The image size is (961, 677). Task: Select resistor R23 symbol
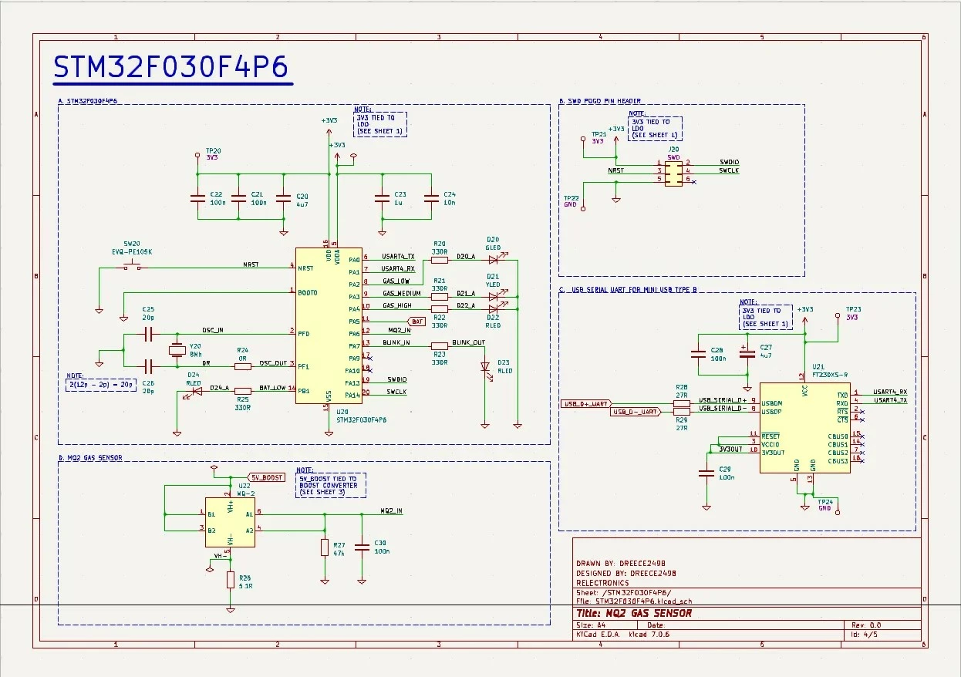440,345
